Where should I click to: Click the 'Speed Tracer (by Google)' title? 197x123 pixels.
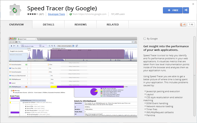tap(62, 9)
